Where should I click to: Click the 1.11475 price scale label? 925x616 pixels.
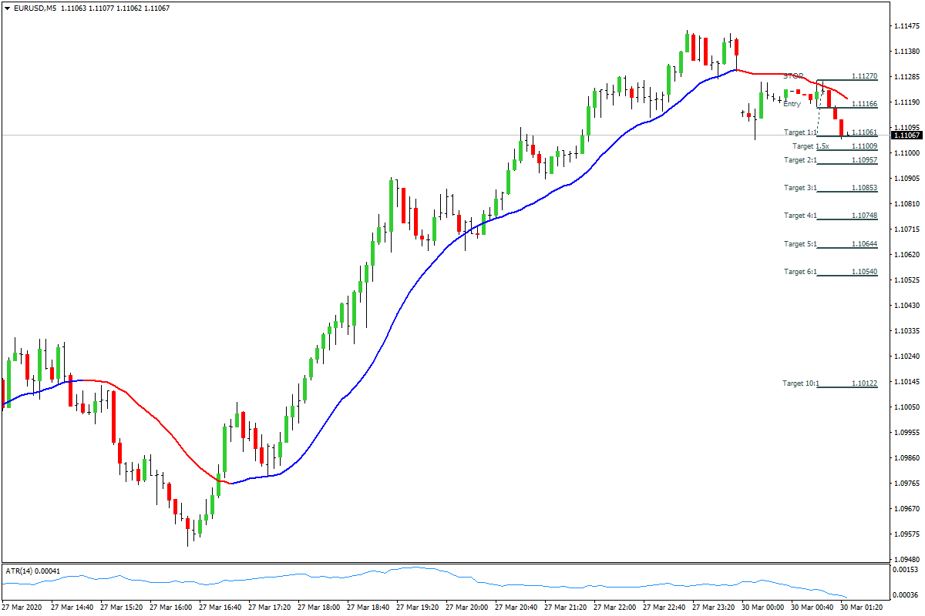point(906,26)
